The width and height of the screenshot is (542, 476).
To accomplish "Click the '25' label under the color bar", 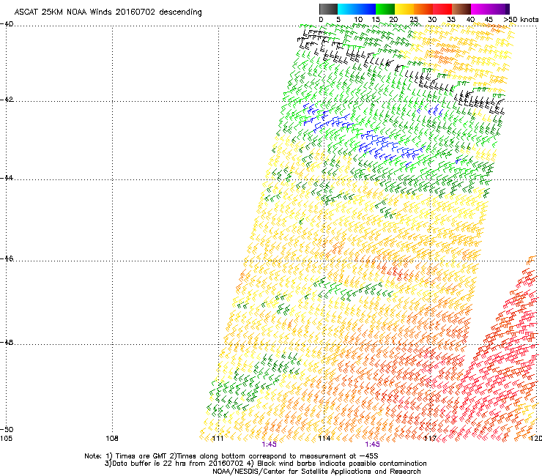I will point(414,20).
